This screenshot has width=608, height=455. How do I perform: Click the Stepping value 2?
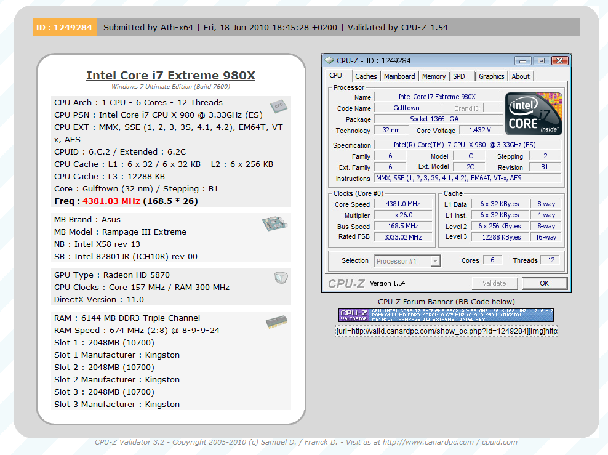(545, 156)
